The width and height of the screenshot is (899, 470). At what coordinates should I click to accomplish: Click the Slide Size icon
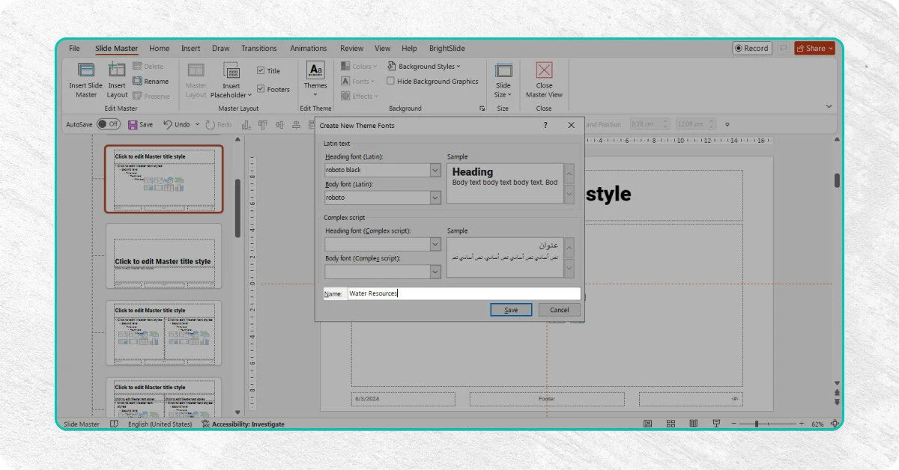(x=503, y=71)
